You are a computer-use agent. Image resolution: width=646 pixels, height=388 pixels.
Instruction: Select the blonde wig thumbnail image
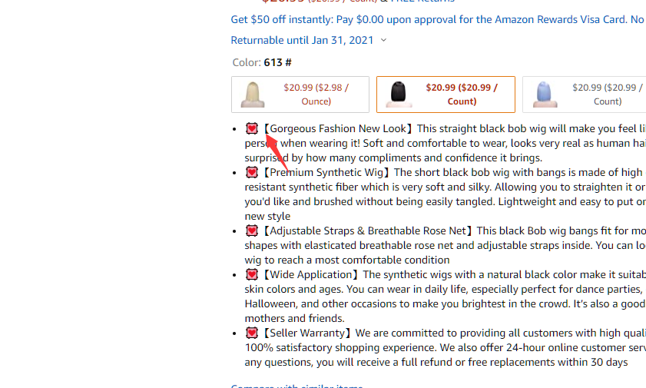pyautogui.click(x=253, y=95)
